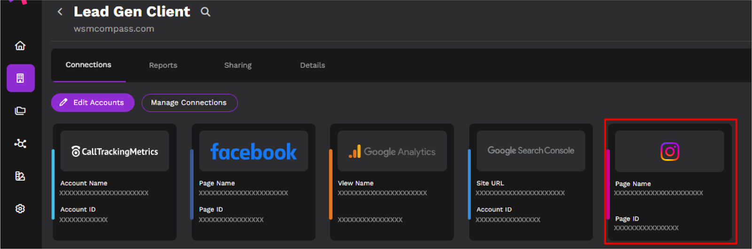This screenshot has width=752, height=249.
Task: Click the Edit Accounts button
Action: pyautogui.click(x=93, y=103)
